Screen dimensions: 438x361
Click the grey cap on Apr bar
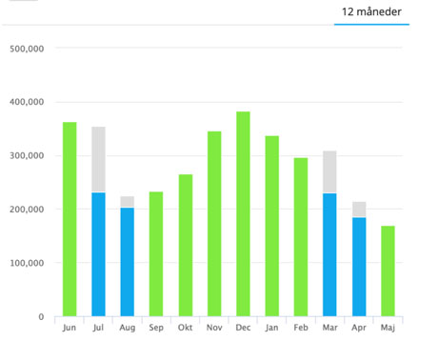[x=359, y=210]
